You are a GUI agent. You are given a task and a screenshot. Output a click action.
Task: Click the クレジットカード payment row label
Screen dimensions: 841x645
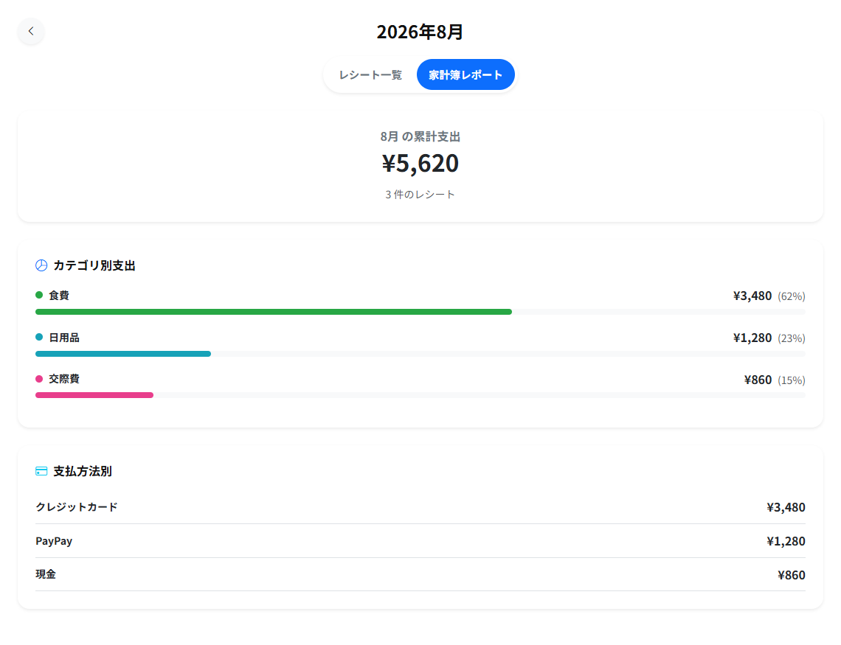[x=77, y=507]
